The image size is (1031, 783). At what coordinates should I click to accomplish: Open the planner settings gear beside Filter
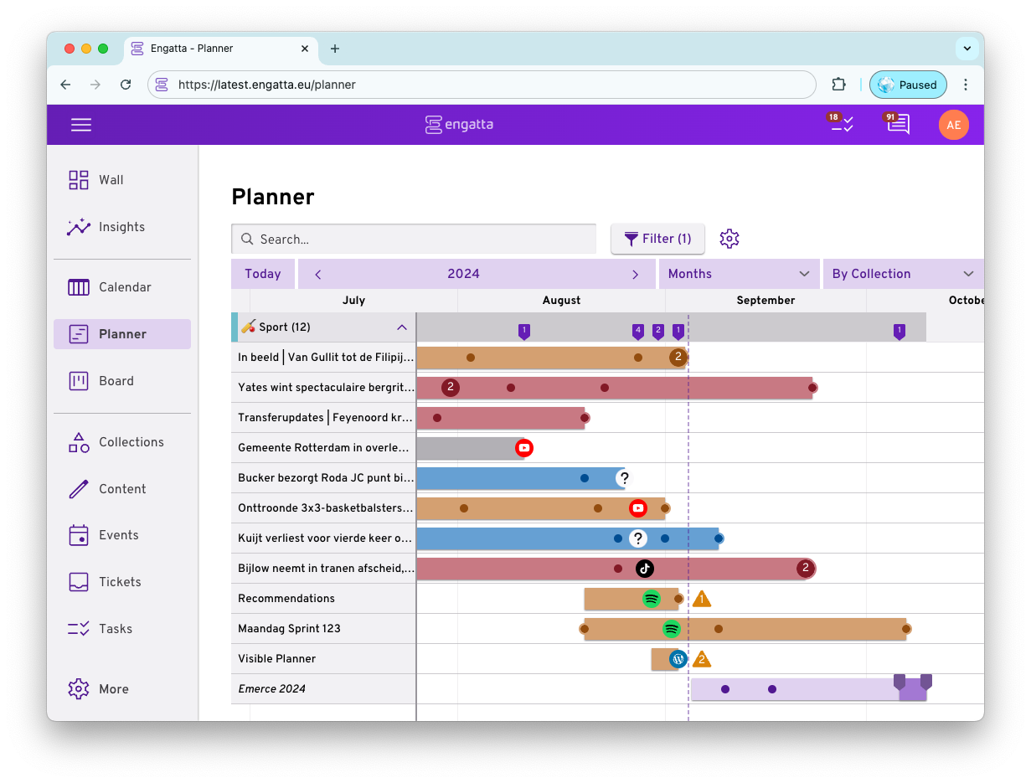click(x=729, y=239)
